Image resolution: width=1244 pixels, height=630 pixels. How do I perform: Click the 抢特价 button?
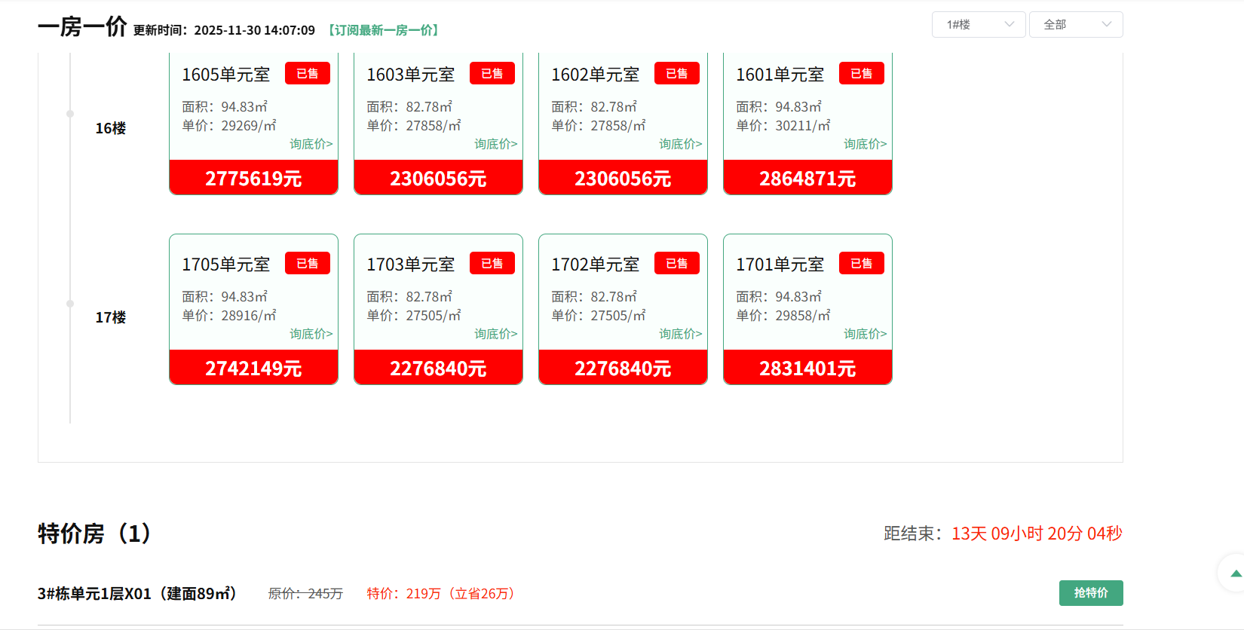point(1090,593)
